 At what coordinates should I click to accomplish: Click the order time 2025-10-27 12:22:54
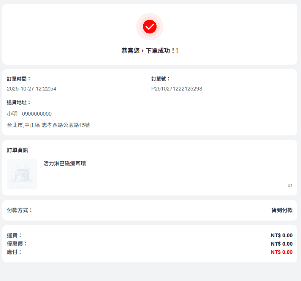[32, 89]
